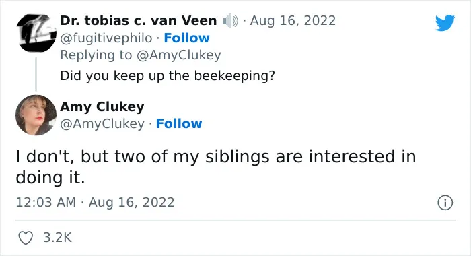This screenshot has height=256, width=471.
Task: Click the @fugitivephilo handle
Action: tap(106, 38)
